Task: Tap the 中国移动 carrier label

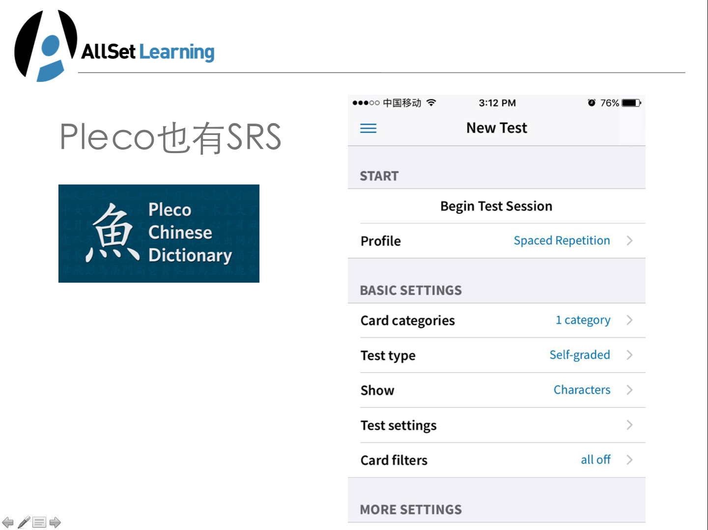Action: tap(402, 103)
